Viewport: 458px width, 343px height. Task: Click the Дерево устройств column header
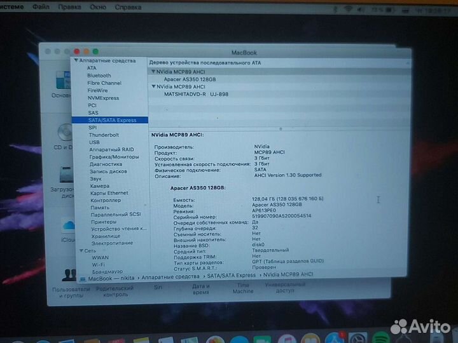(205, 63)
